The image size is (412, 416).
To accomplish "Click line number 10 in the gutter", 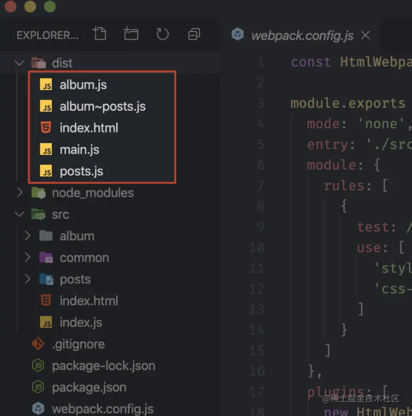I will [x=257, y=247].
